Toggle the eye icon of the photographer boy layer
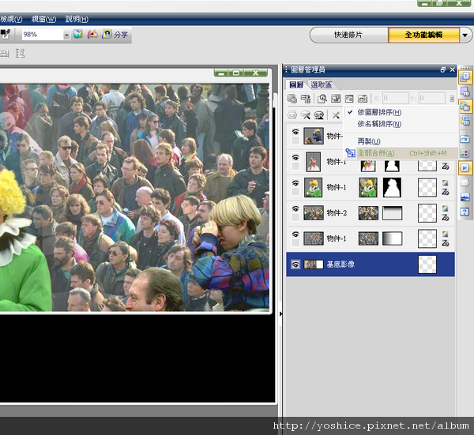 pyautogui.click(x=295, y=132)
